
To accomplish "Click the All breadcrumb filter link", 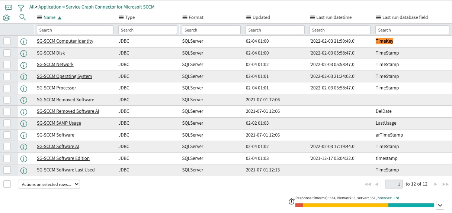I will [x=32, y=7].
